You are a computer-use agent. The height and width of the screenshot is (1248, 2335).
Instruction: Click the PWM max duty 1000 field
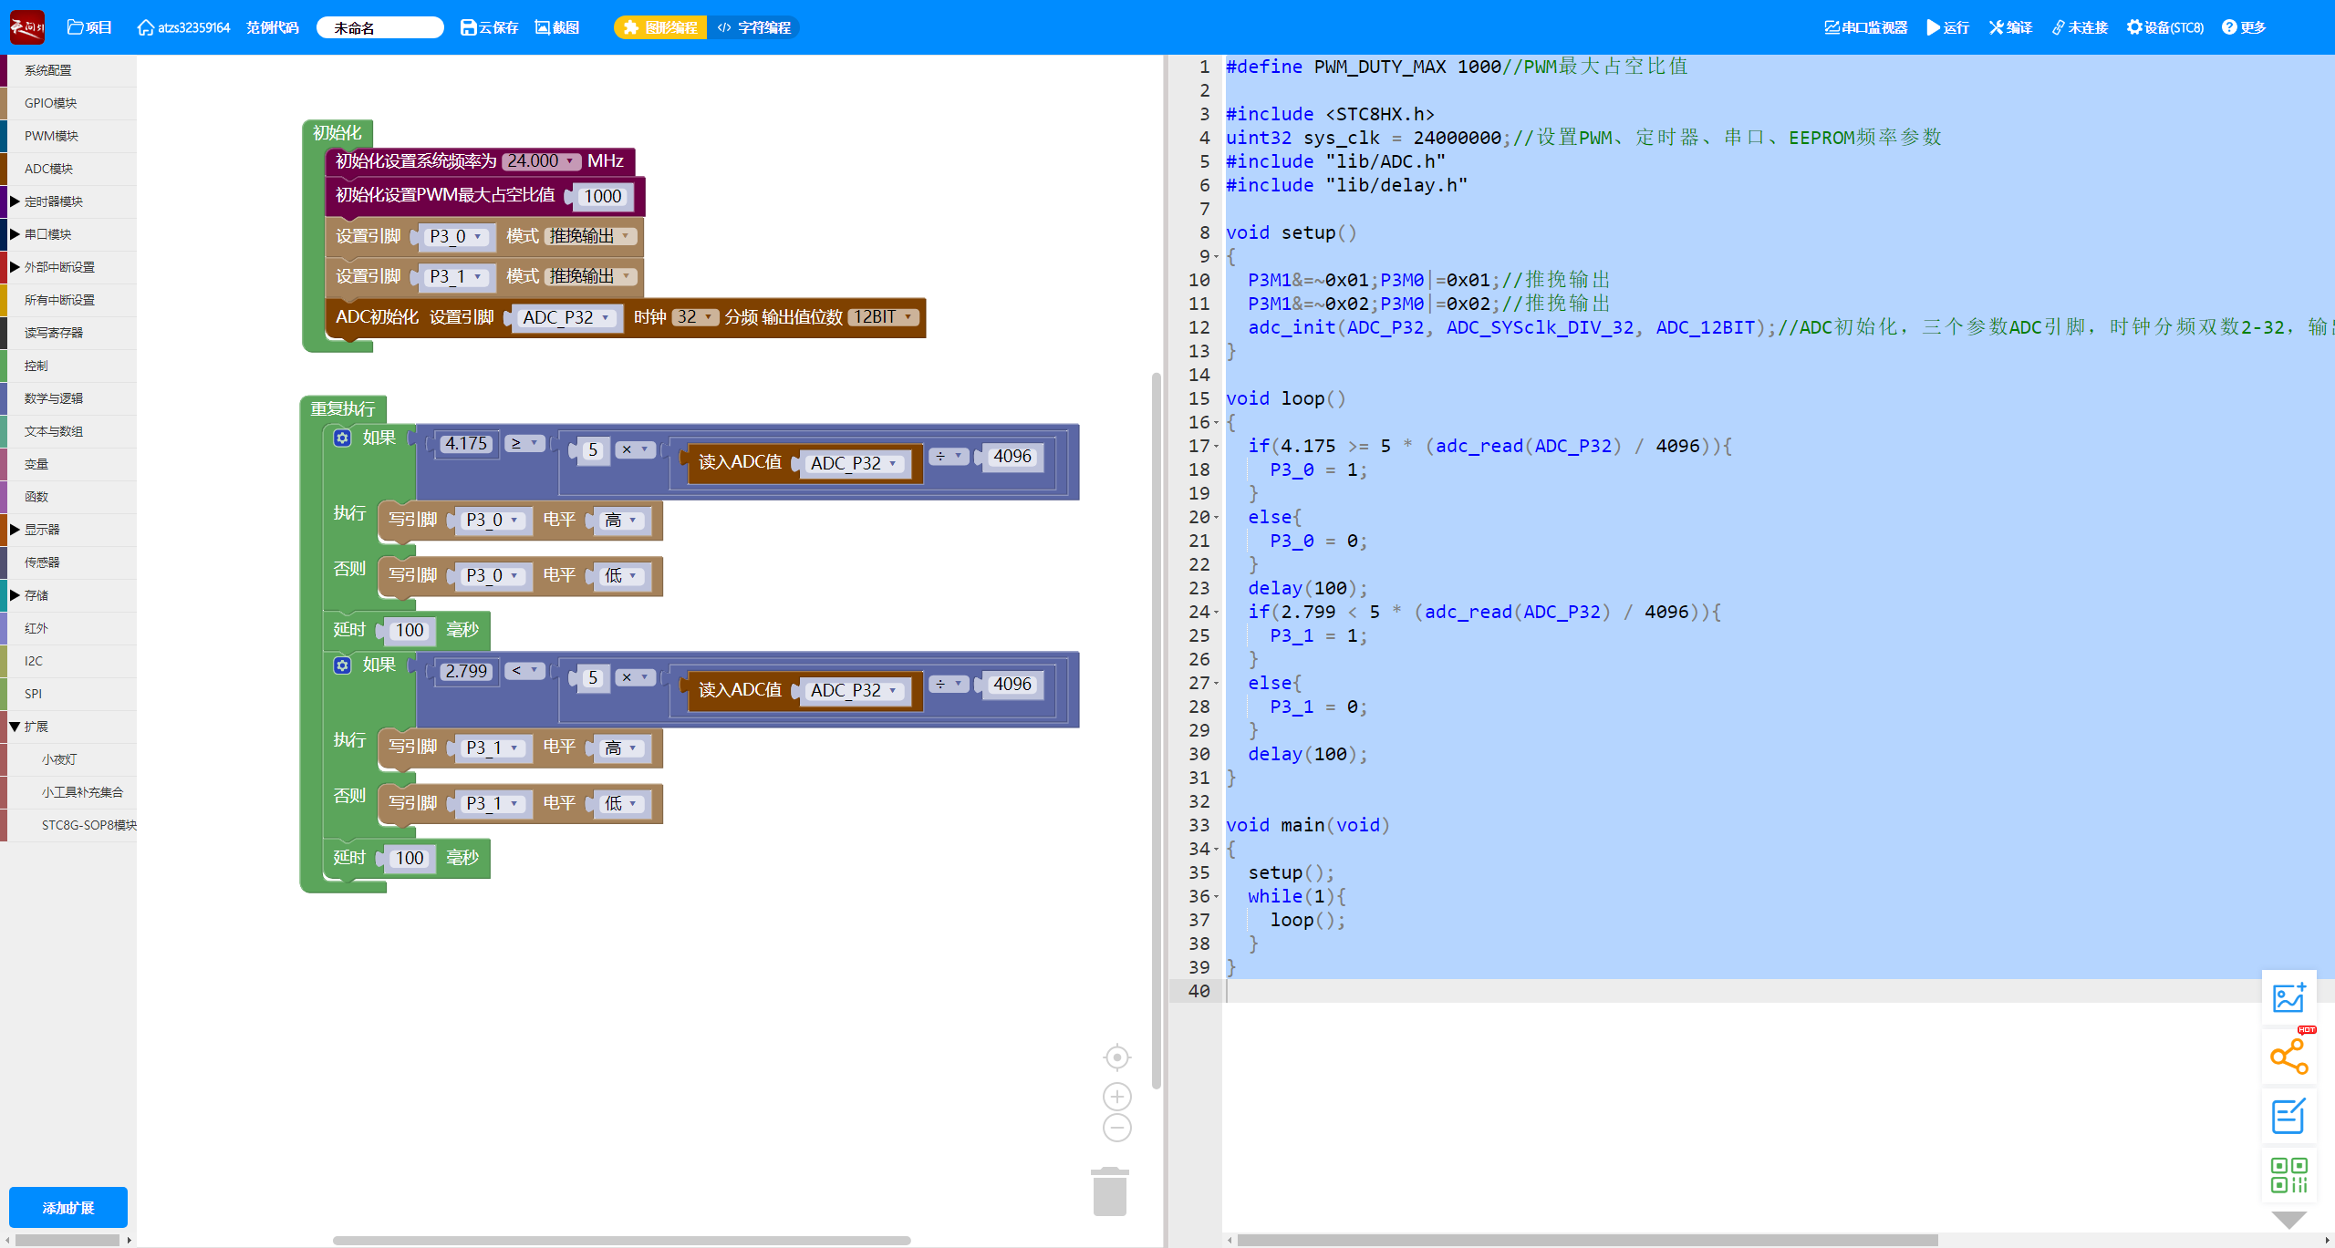[x=602, y=196]
